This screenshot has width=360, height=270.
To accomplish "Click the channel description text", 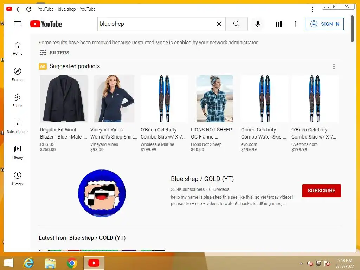I will pos(232,200).
